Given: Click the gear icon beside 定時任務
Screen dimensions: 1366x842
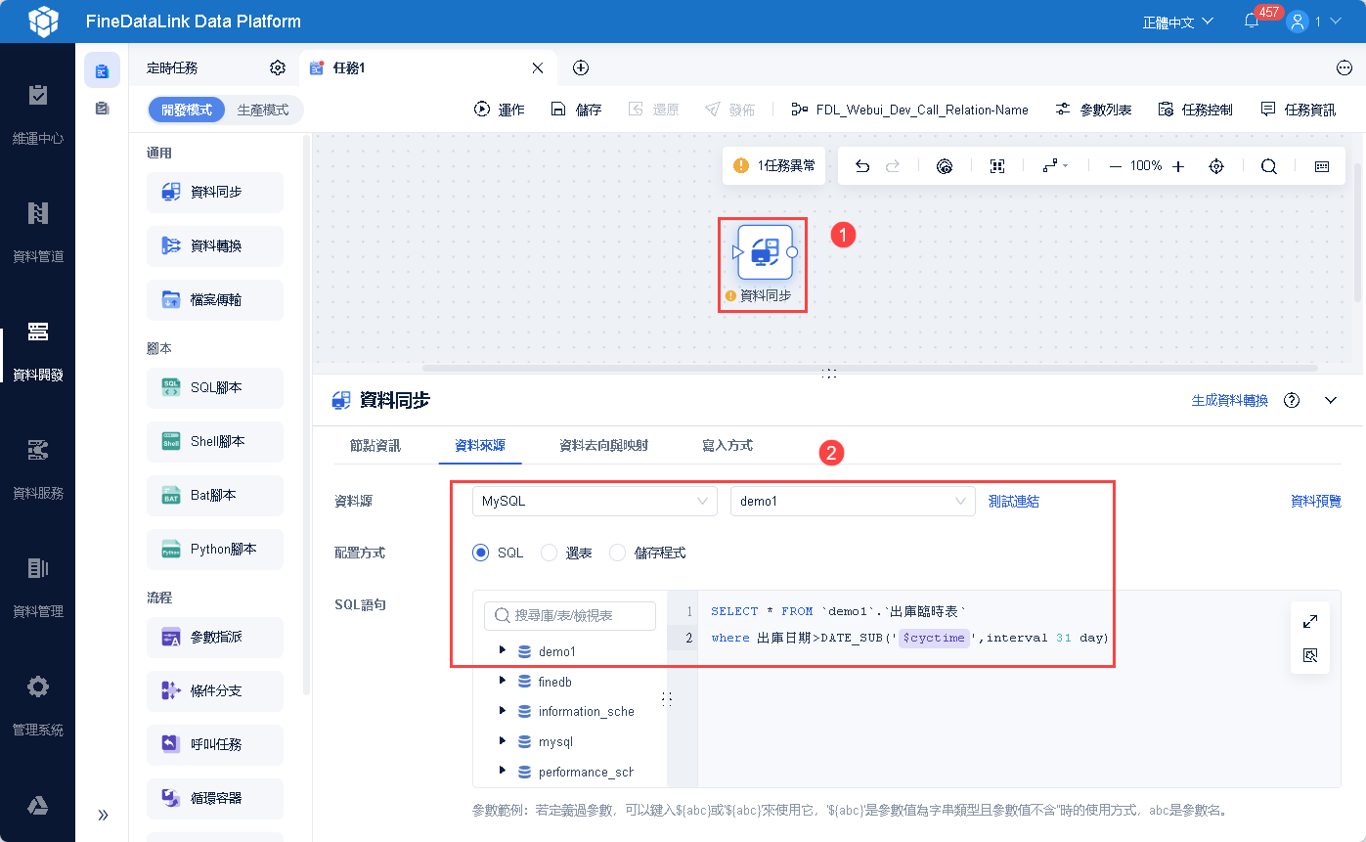Looking at the screenshot, I should (278, 67).
